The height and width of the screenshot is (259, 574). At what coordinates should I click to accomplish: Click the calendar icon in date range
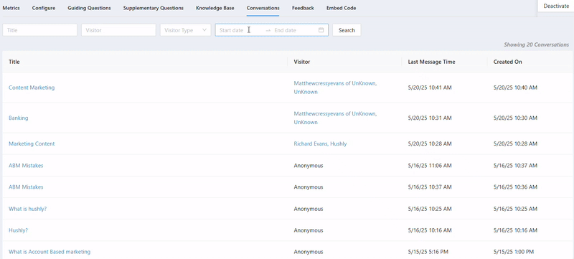tap(321, 30)
